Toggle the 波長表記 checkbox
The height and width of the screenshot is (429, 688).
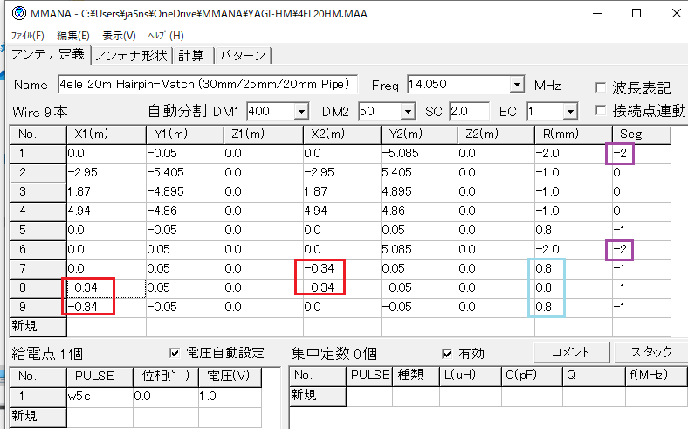coord(601,87)
